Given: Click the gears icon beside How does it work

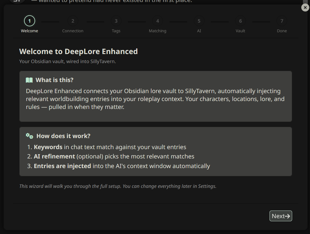Looking at the screenshot, I should (x=29, y=136).
